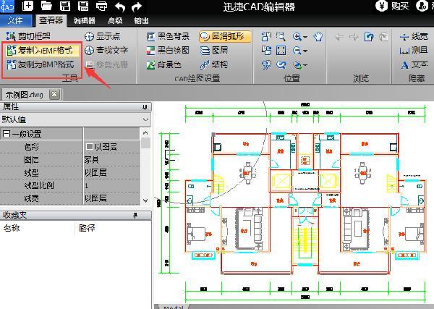Image resolution: width=434 pixels, height=309 pixels.
Task: Click the zoom out magnifier icon
Action: tap(297, 51)
